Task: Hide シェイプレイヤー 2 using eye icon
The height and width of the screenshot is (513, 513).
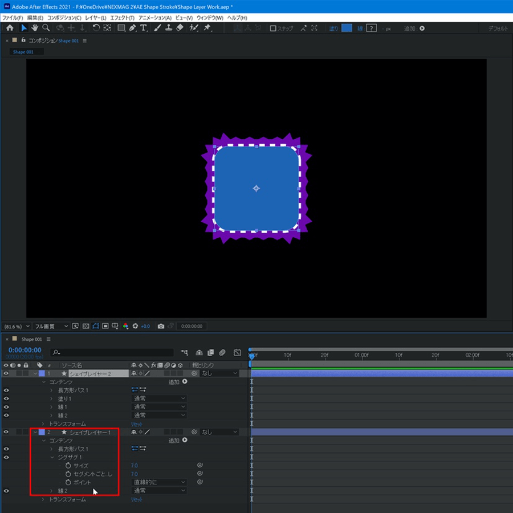Action: tap(6, 373)
